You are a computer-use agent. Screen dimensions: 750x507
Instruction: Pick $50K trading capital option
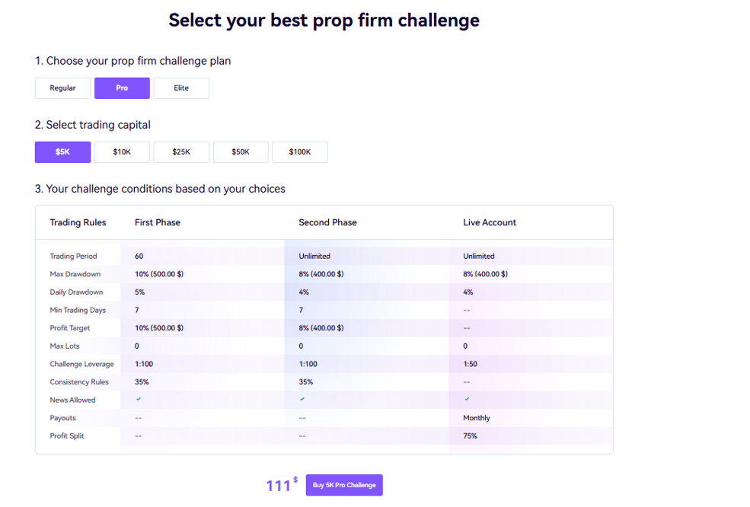click(x=241, y=152)
